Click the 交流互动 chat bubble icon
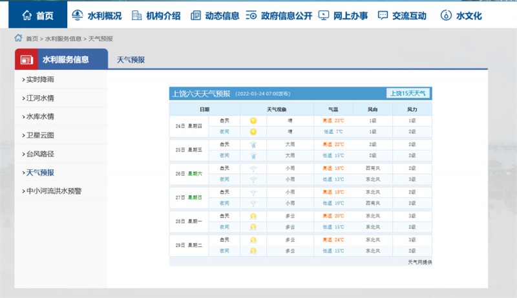Screen dimensions: 517x298 pyautogui.click(x=383, y=16)
